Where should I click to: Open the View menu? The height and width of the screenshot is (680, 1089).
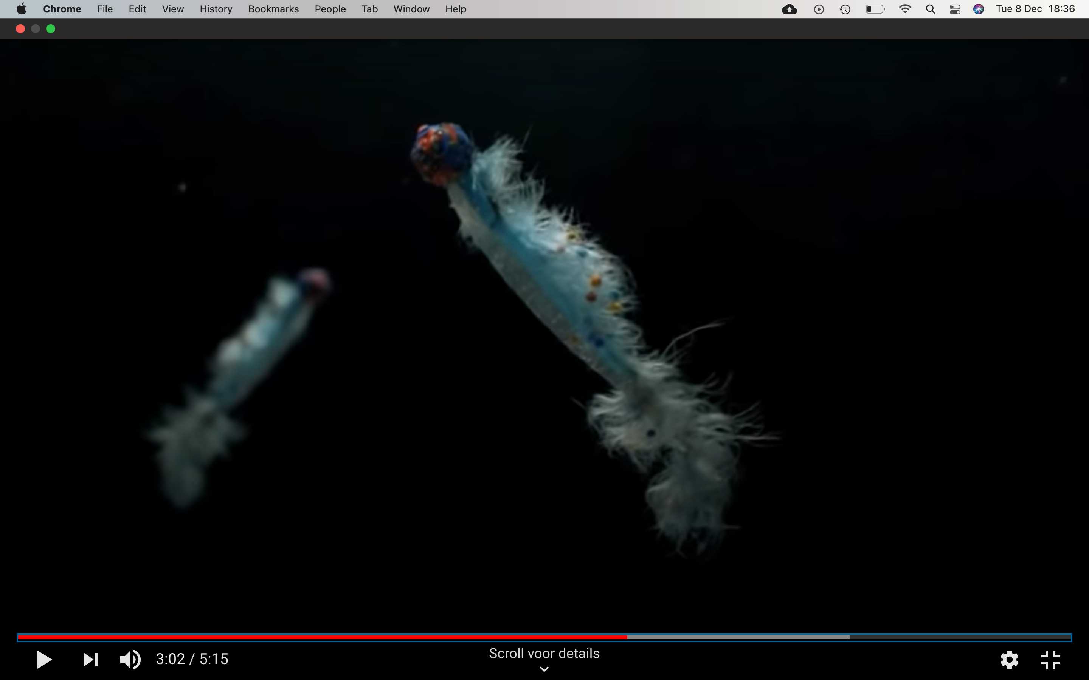coord(173,9)
